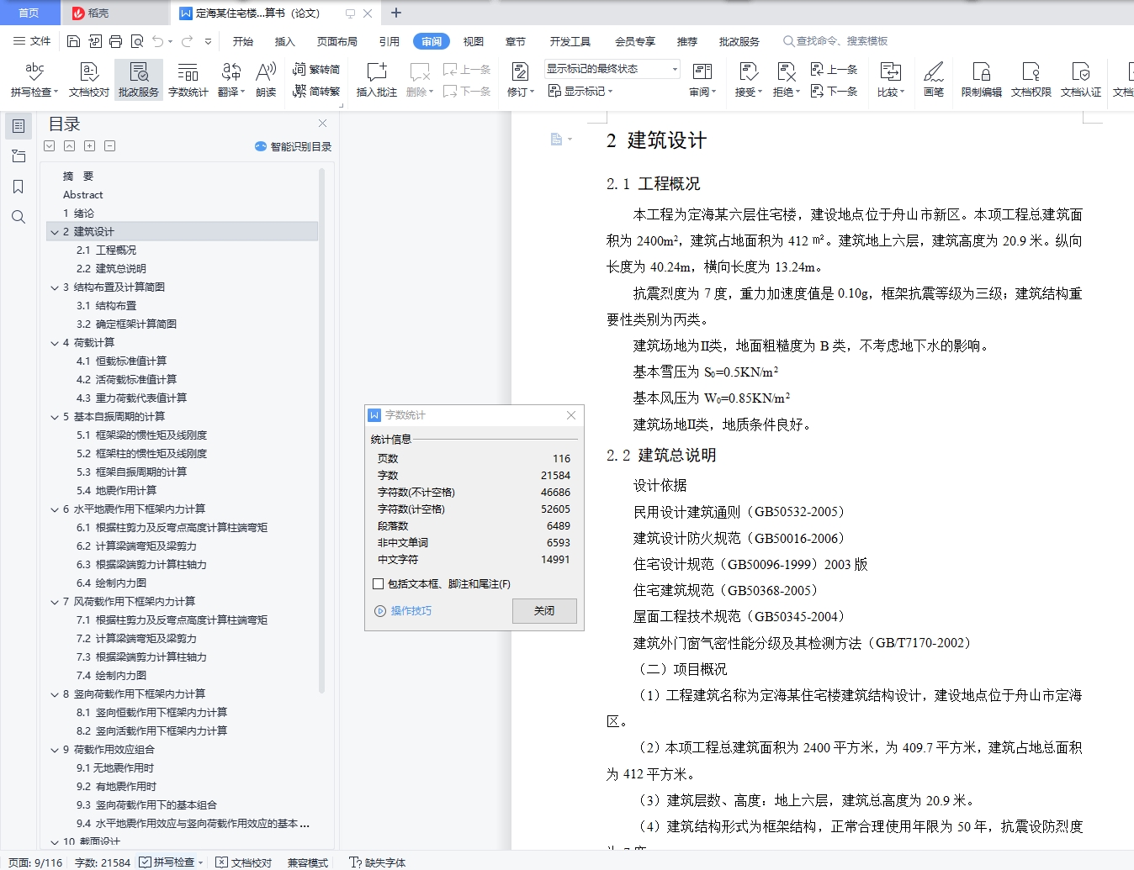
Task: Click 缺失字体 in the status bar
Action: pos(378,862)
